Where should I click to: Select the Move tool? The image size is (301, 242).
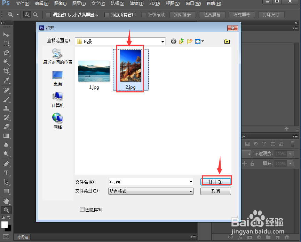[x=6, y=35]
